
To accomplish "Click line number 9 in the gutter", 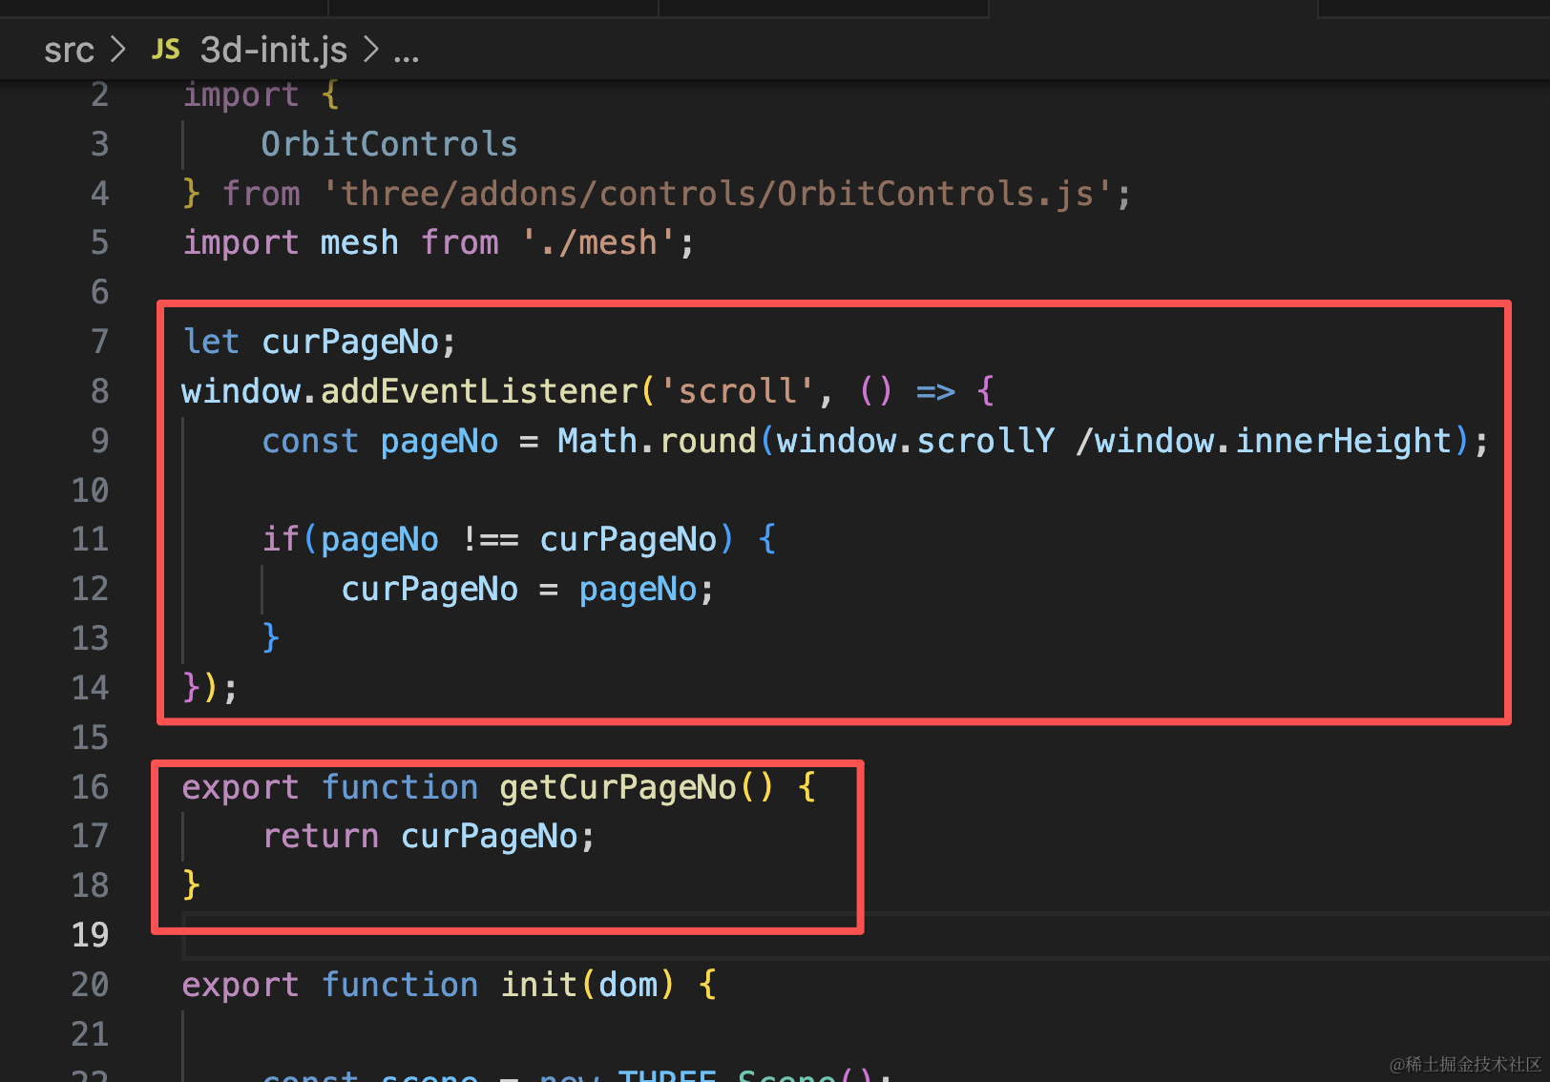I will coord(99,441).
